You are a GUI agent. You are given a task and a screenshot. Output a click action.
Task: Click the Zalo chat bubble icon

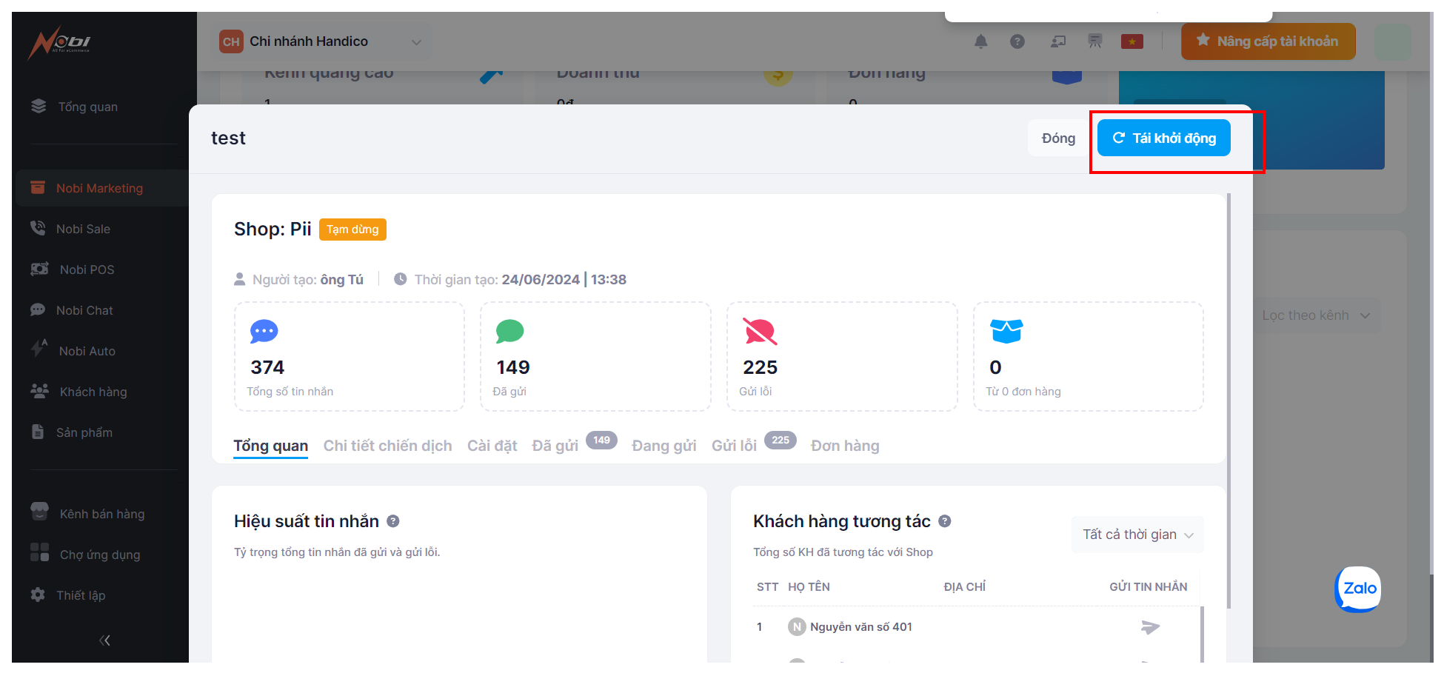(x=1358, y=589)
